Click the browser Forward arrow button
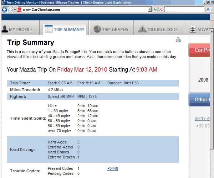The image size is (214, 178). (x=10, y=10)
